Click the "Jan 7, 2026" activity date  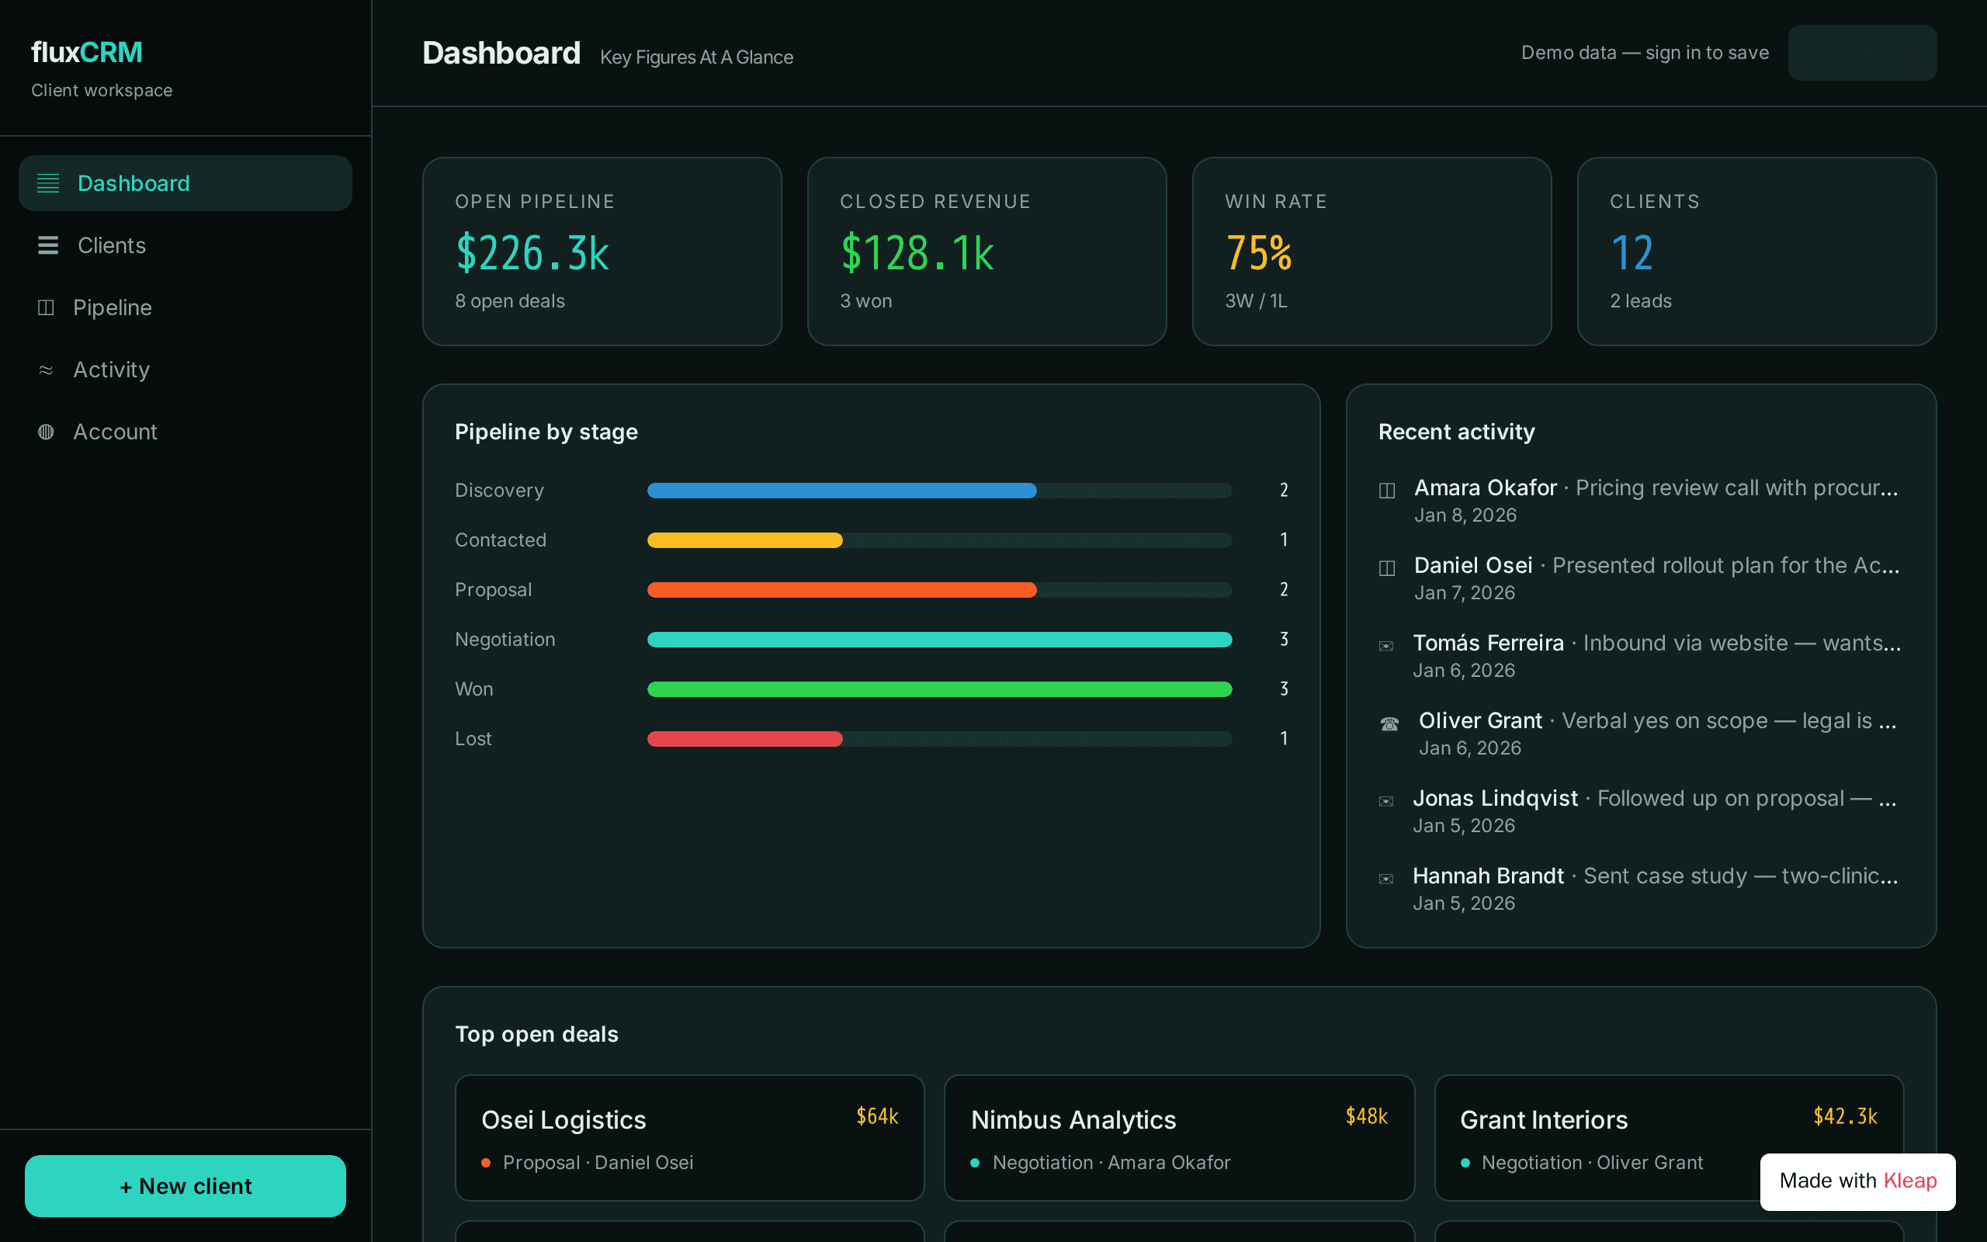(1464, 592)
